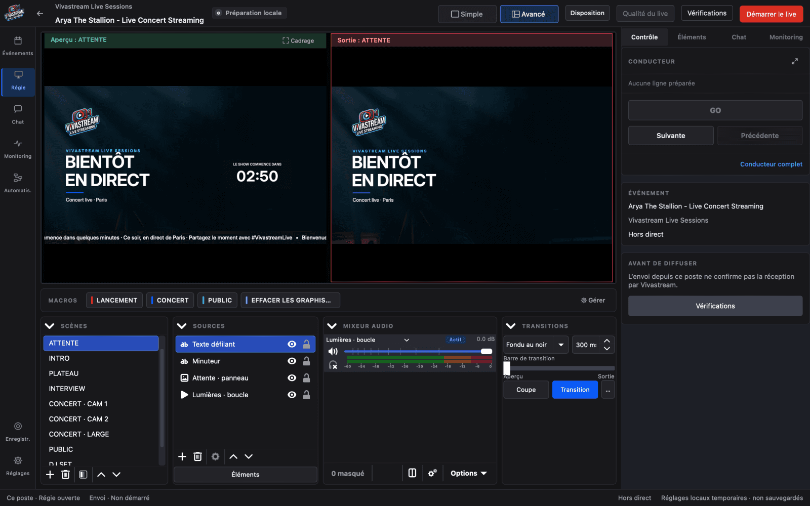Viewport: 810px width, 506px height.
Task: Click the Transition button
Action: pyautogui.click(x=575, y=390)
